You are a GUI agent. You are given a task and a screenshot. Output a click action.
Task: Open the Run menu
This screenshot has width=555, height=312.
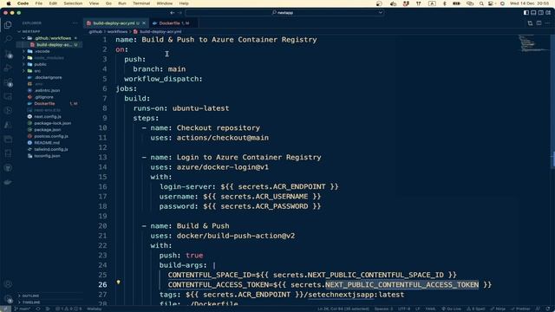[x=122, y=3]
